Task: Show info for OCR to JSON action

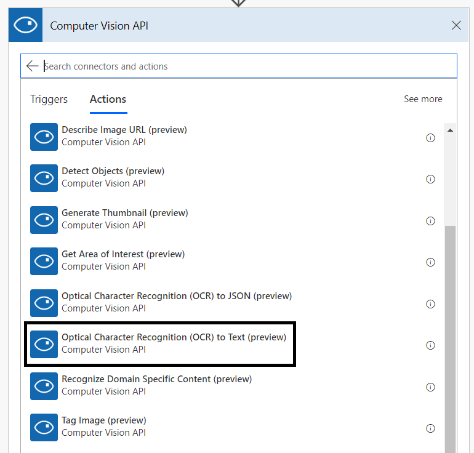Action: click(x=430, y=303)
